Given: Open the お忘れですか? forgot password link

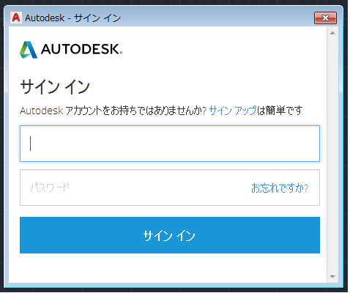Looking at the screenshot, I should (x=280, y=188).
